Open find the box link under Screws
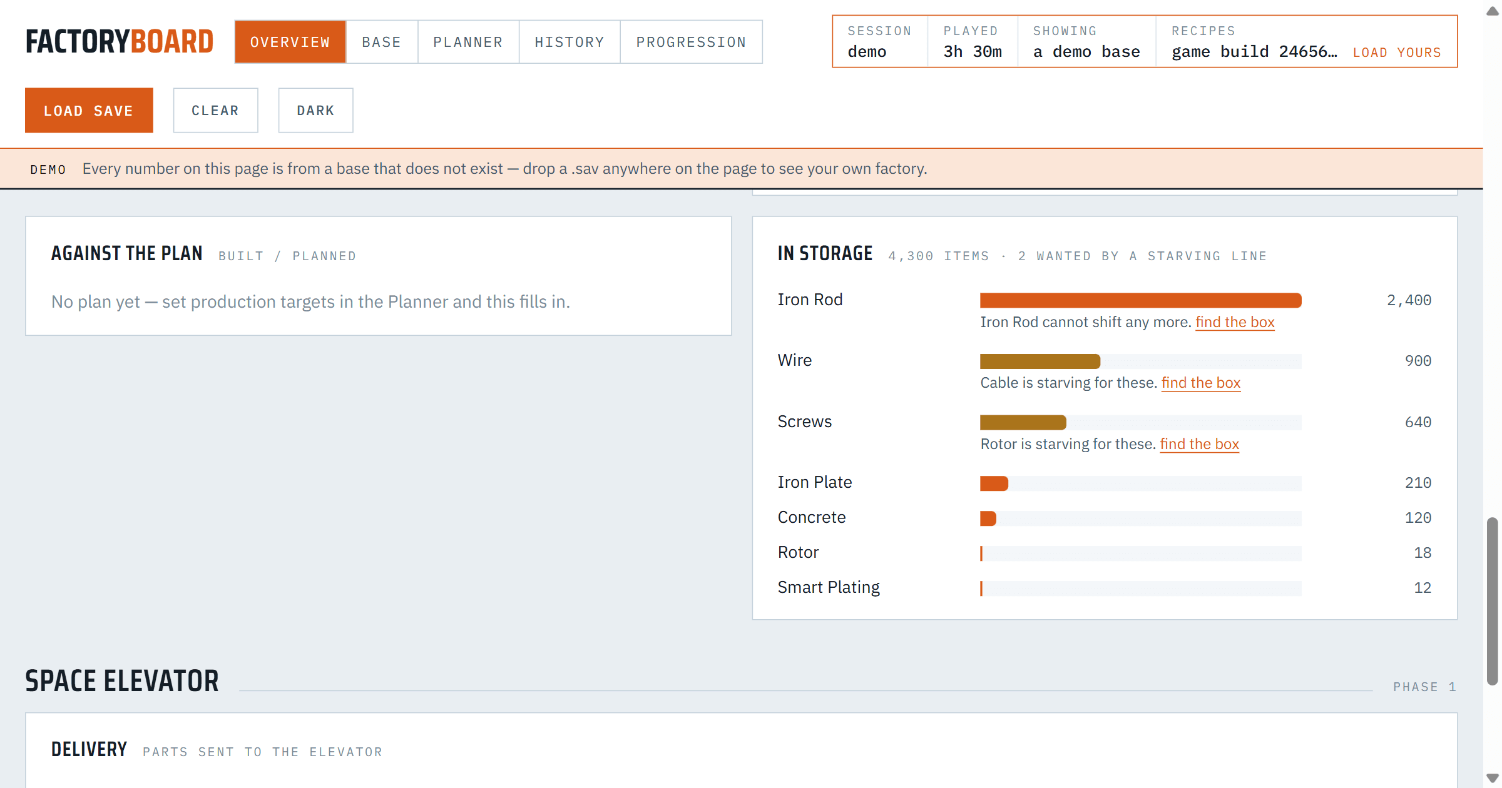This screenshot has height=788, width=1502. click(x=1200, y=444)
